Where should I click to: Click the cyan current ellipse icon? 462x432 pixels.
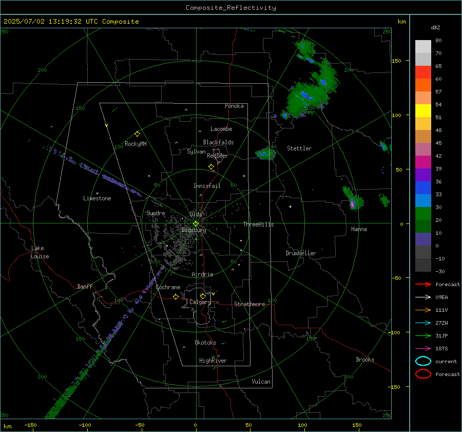click(423, 361)
